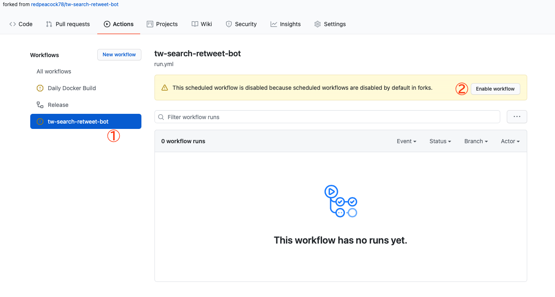Open the Code tab

21,24
